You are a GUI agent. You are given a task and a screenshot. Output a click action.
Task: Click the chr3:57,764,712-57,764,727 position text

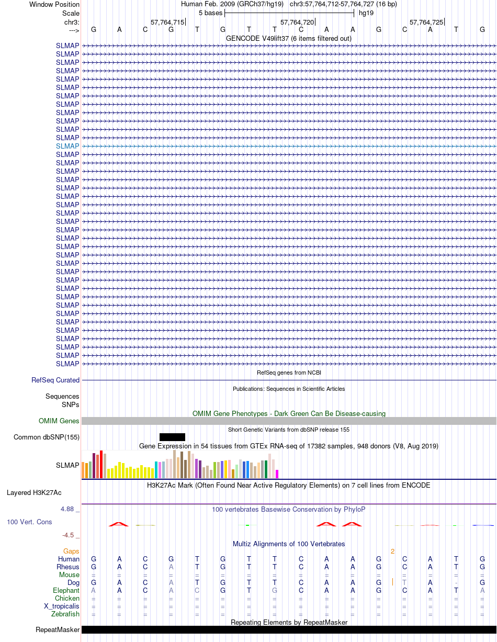(x=343, y=4)
